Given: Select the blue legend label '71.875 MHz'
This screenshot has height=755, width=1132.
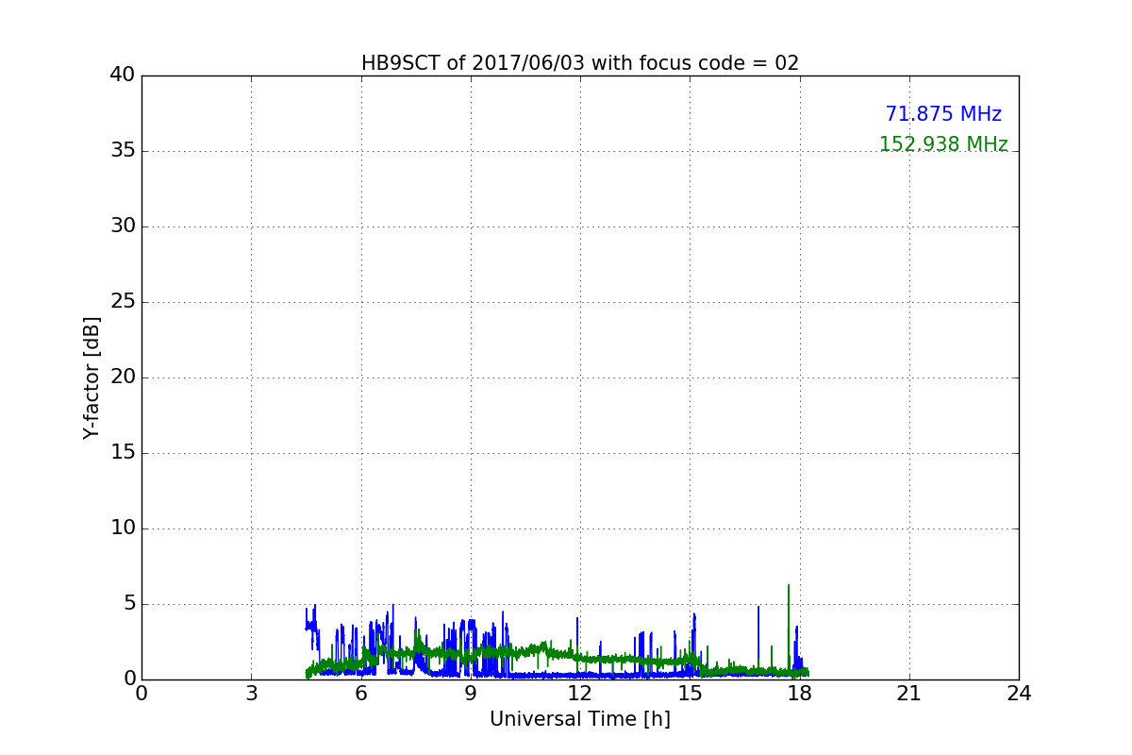Looking at the screenshot, I should (943, 114).
